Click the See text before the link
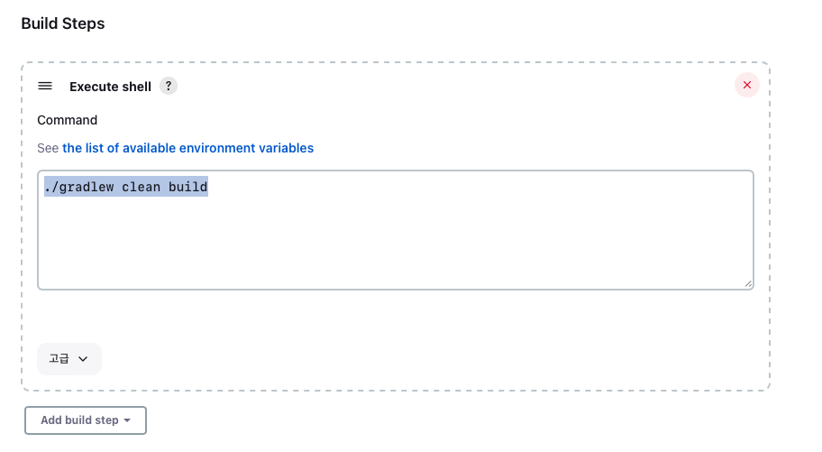 click(x=48, y=149)
